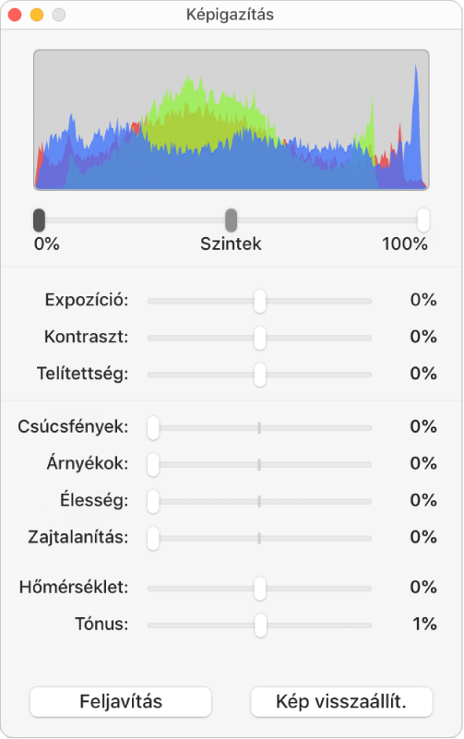
Task: Click the Tónus slider handle
Action: pyautogui.click(x=260, y=626)
